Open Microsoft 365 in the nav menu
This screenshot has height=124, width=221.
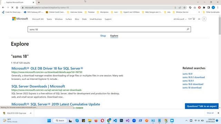point(38,19)
